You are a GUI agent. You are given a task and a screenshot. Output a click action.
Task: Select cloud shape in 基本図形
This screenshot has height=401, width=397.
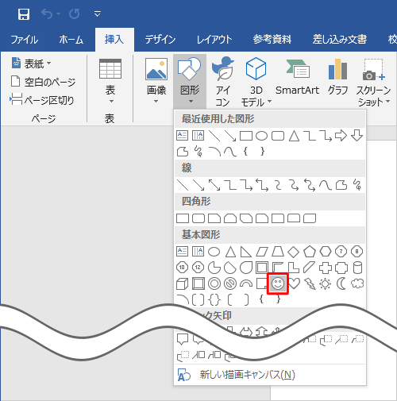tap(357, 283)
